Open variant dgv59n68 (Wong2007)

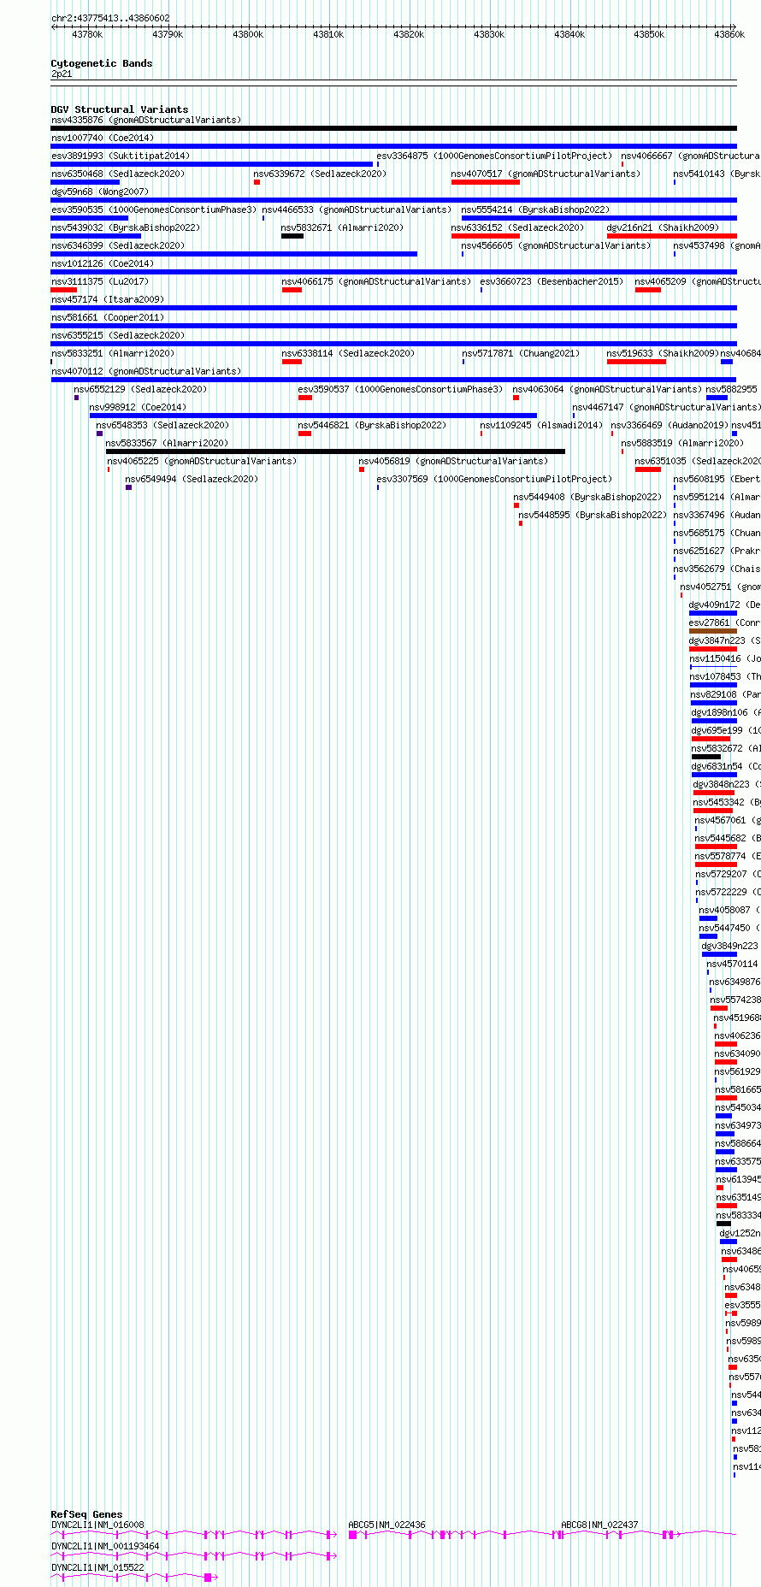[x=100, y=192]
